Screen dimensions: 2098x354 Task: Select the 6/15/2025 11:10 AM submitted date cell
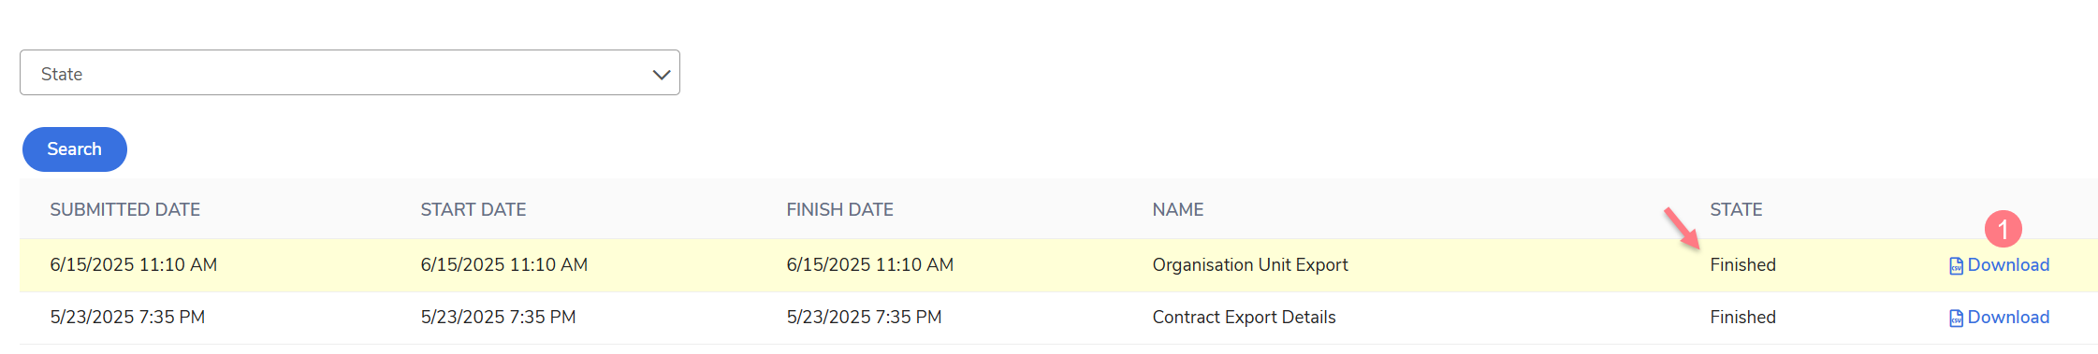(x=134, y=265)
